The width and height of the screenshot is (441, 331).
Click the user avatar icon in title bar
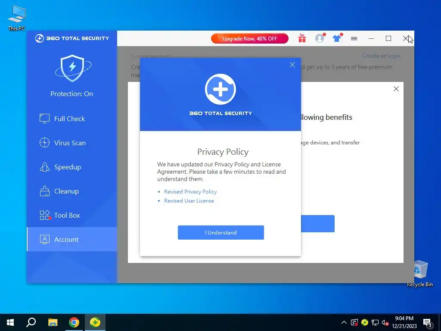coord(320,38)
